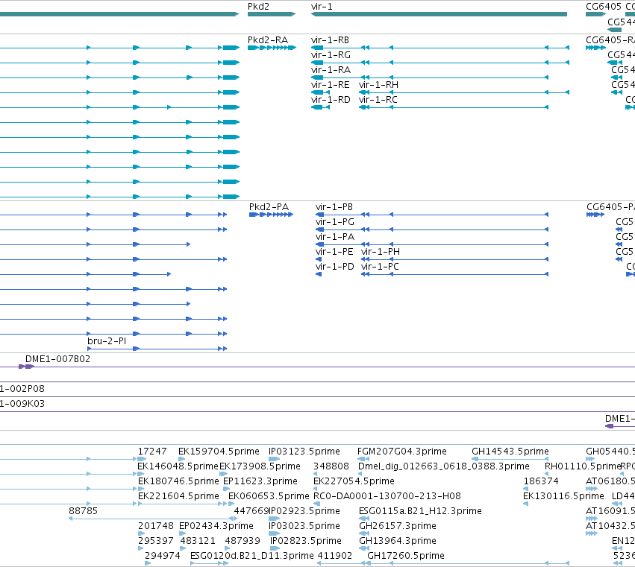Click the Pkd2-RA transcript label
The image size is (635, 567).
[268, 40]
